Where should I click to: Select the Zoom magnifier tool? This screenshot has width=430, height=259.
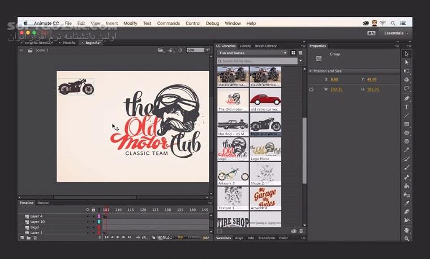(407, 239)
